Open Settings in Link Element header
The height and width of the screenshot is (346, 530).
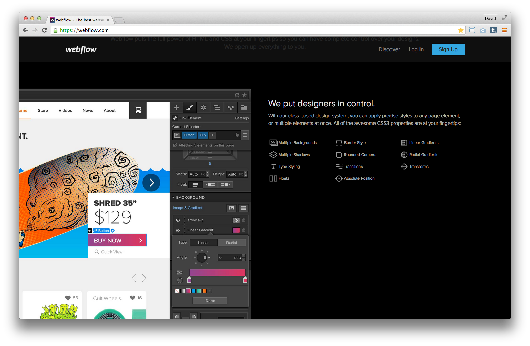(x=242, y=118)
